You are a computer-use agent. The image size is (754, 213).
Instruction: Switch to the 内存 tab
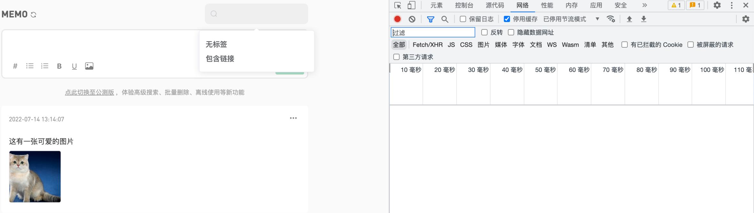pos(571,5)
